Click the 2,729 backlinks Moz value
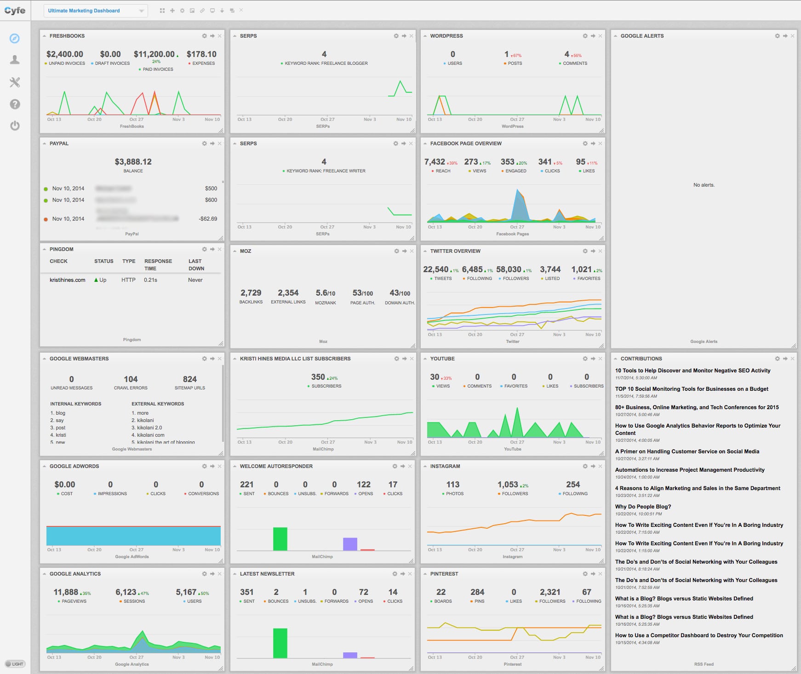The height and width of the screenshot is (674, 801). [251, 293]
